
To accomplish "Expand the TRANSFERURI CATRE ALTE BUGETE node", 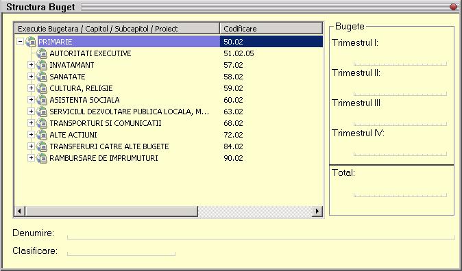I will pyautogui.click(x=31, y=146).
